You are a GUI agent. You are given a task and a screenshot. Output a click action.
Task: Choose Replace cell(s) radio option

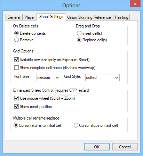(x=92, y=40)
